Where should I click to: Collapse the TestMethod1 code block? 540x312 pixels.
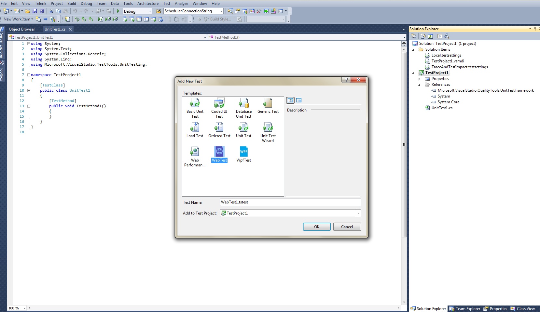click(x=29, y=106)
